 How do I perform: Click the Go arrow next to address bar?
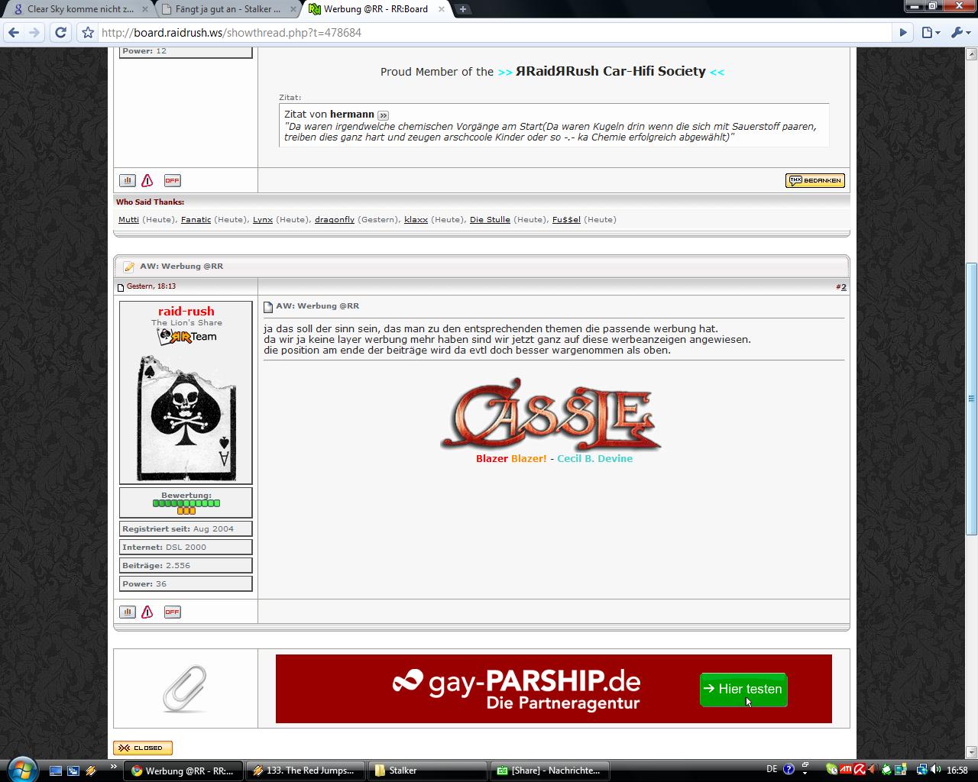pos(903,33)
